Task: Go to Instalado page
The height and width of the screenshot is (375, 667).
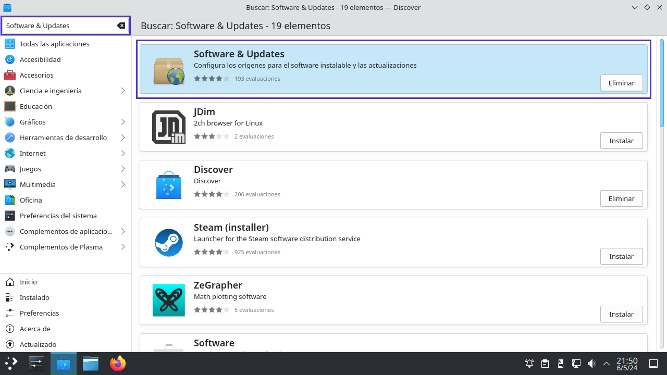Action: pyautogui.click(x=66, y=297)
